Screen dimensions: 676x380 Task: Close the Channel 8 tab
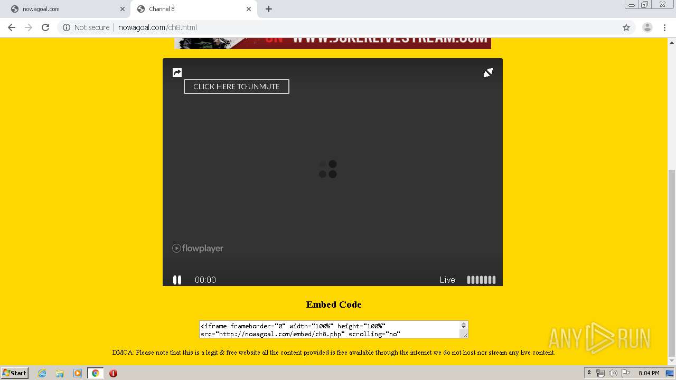249,9
